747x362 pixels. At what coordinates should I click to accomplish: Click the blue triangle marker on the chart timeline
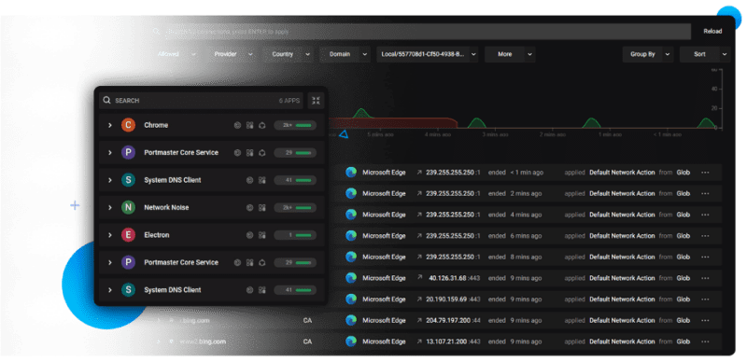pyautogui.click(x=344, y=134)
